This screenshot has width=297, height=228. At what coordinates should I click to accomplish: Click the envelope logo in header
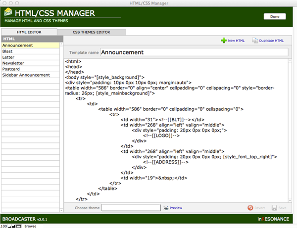point(8,12)
